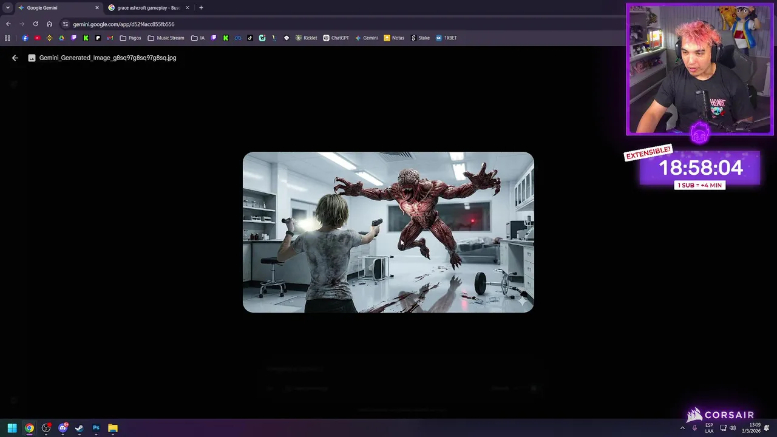Open the YouTube bookmark

coord(37,38)
